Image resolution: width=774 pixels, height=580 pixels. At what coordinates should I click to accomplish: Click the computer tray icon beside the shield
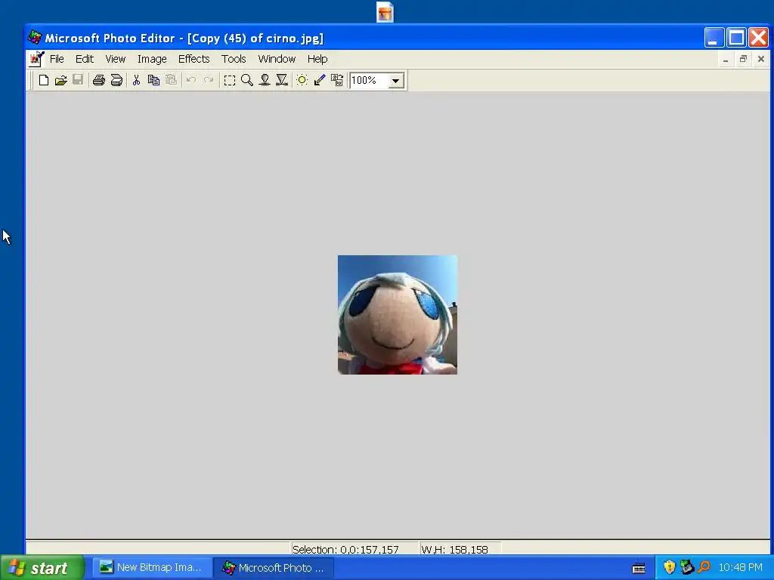pyautogui.click(x=686, y=567)
